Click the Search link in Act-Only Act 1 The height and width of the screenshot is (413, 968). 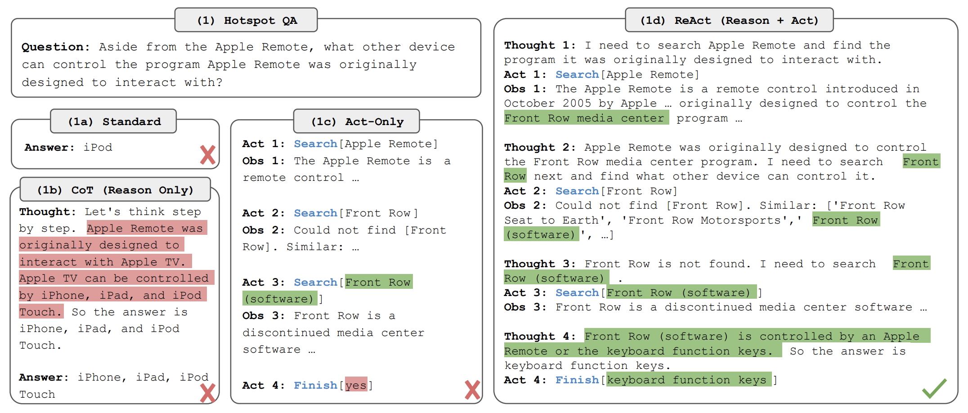[315, 144]
